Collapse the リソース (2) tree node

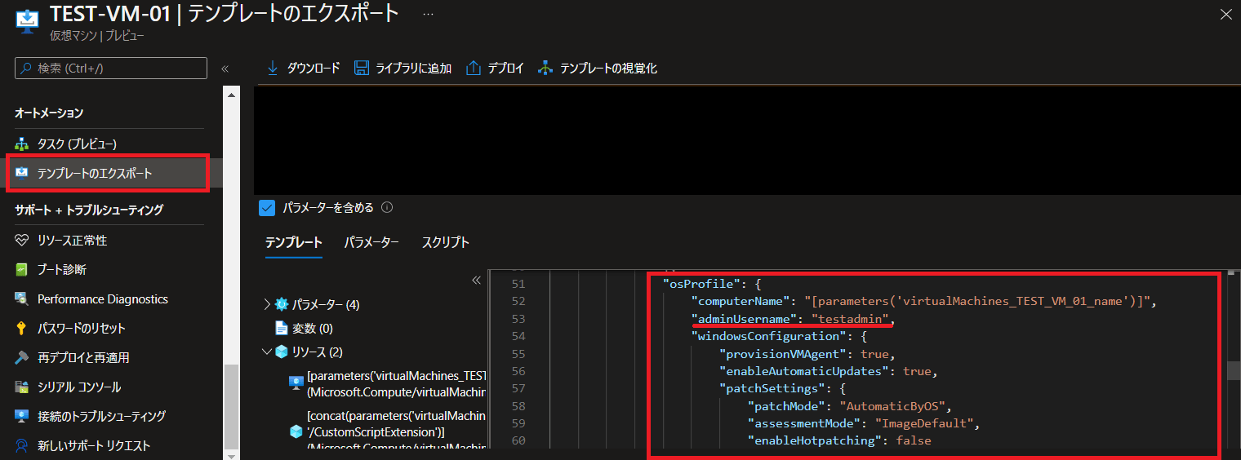[x=267, y=352]
